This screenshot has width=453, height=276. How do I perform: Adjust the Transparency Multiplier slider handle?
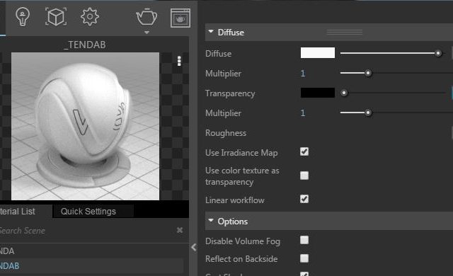(368, 113)
